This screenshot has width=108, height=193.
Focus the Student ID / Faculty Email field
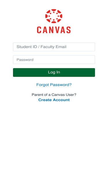54,47
